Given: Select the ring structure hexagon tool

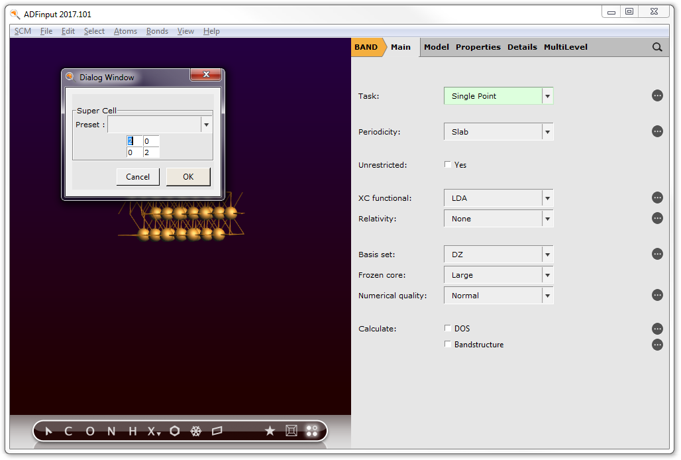Looking at the screenshot, I should click(175, 431).
